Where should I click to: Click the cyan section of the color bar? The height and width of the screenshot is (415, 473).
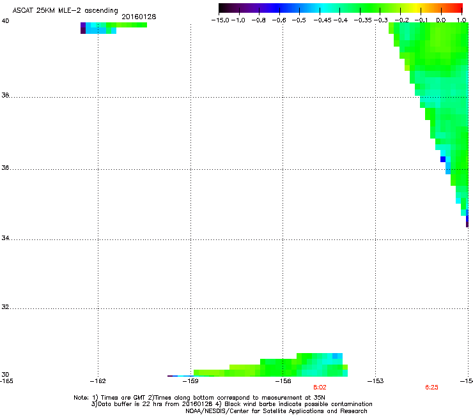click(323, 8)
